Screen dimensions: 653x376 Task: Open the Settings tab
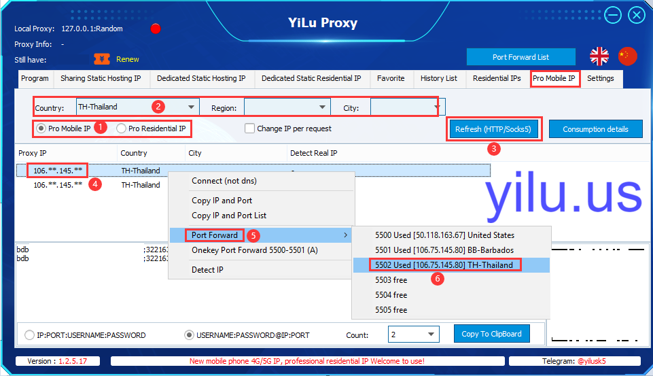click(x=601, y=78)
